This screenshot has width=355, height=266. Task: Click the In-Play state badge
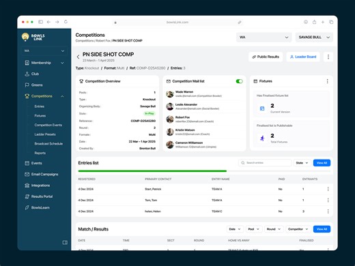(150, 113)
